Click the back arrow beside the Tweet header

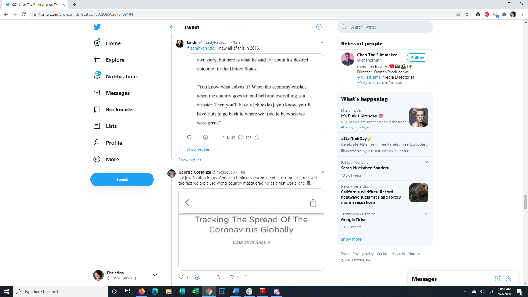172,27
